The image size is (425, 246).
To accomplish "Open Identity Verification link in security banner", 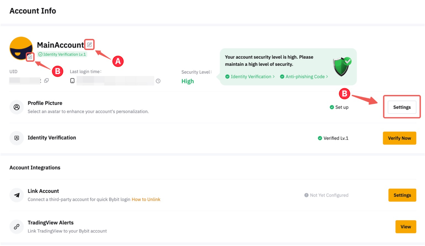I will click(250, 77).
